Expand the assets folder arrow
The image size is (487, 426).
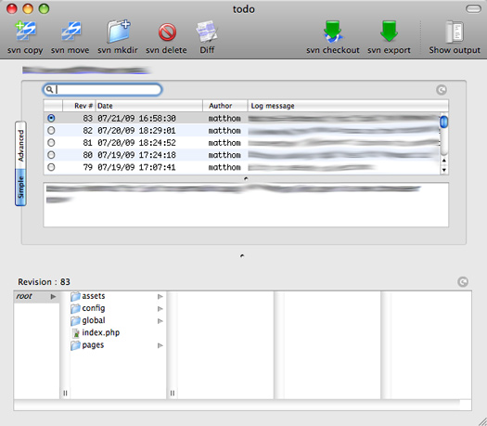tap(160, 296)
